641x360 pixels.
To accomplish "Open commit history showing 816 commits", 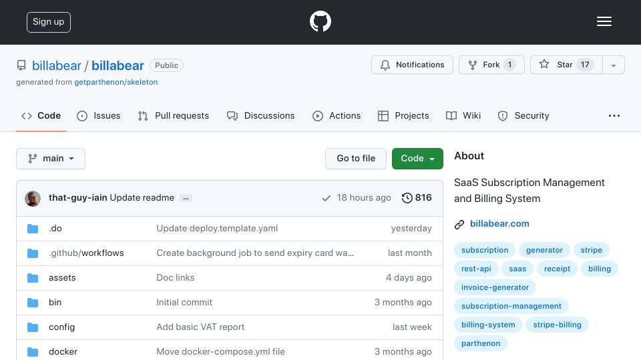I will (417, 198).
